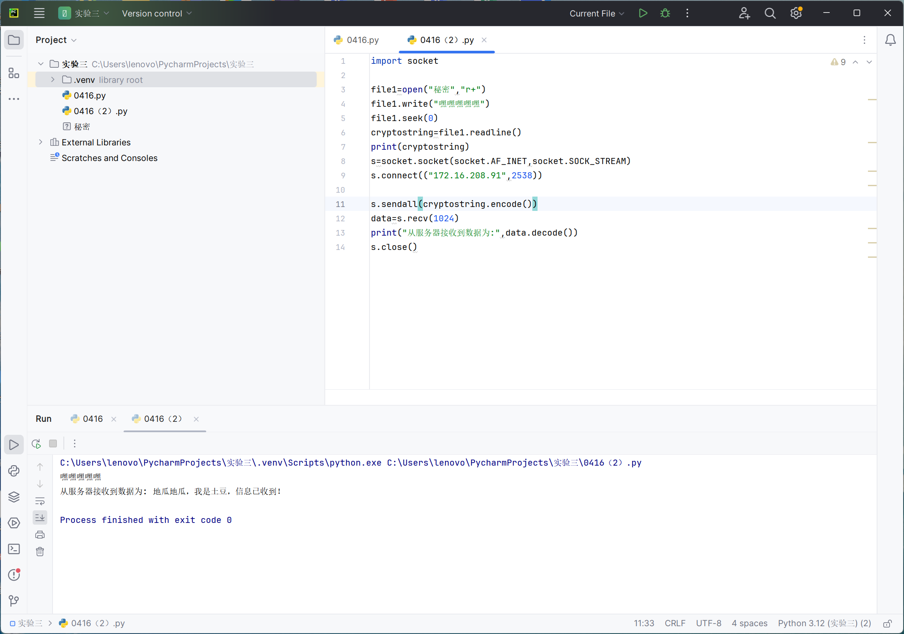Toggle scroll to end of output
The image size is (904, 634).
40,517
